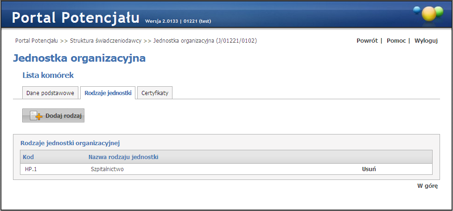
Task: Click the Nazwa rodzaju jednostki column header
Action: click(123, 157)
